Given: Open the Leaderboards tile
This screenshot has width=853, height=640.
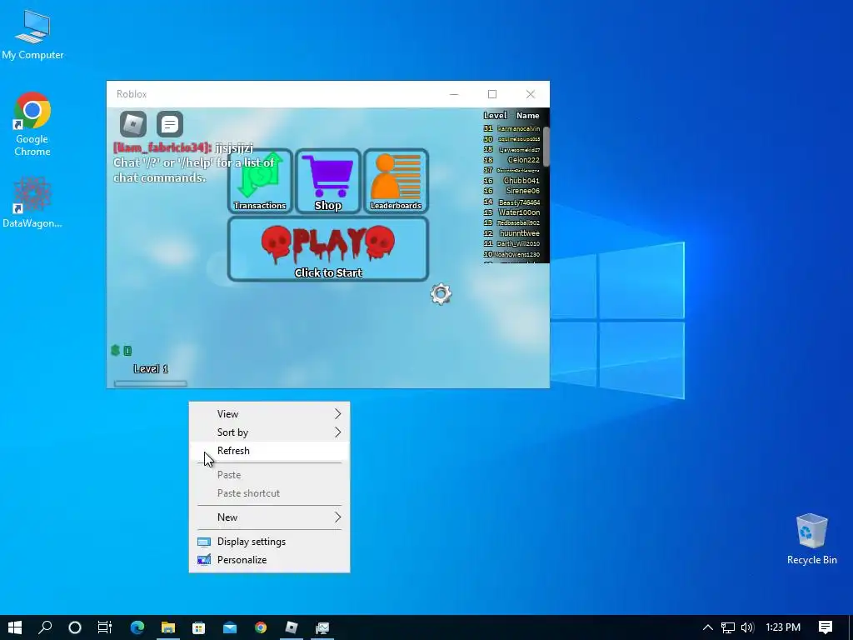Looking at the screenshot, I should click(396, 181).
